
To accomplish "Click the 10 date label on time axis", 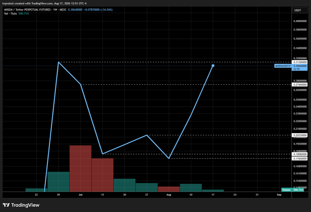I will tap(191, 195).
